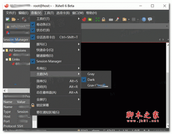Expand the 全屏(F) submenu

pyautogui.click(x=55, y=99)
